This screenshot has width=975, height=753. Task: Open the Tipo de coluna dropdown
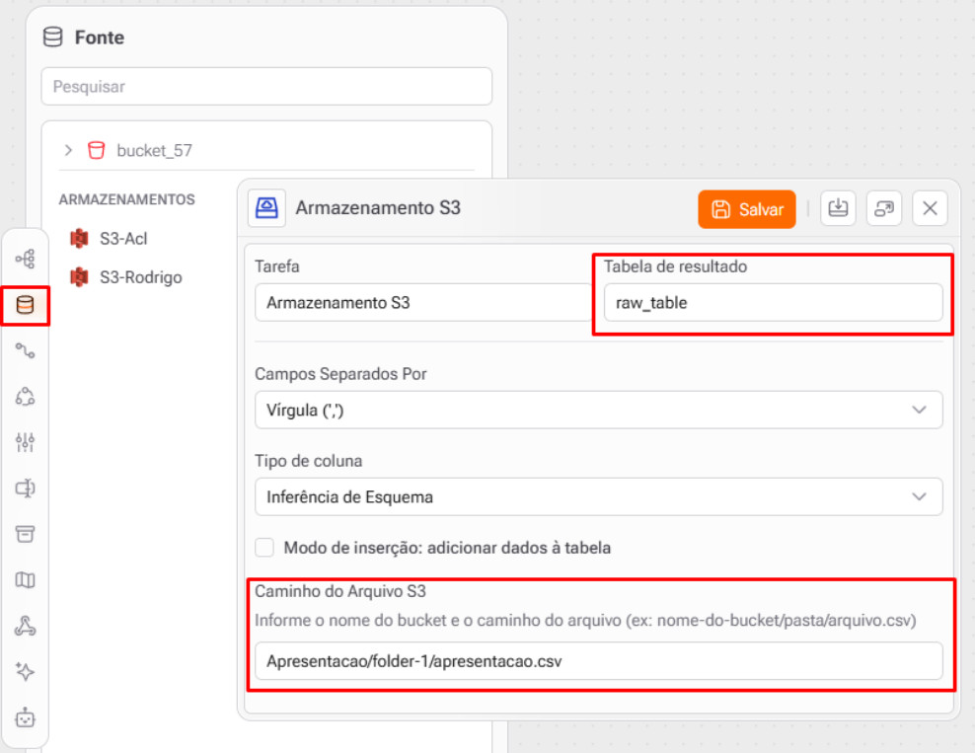click(598, 496)
